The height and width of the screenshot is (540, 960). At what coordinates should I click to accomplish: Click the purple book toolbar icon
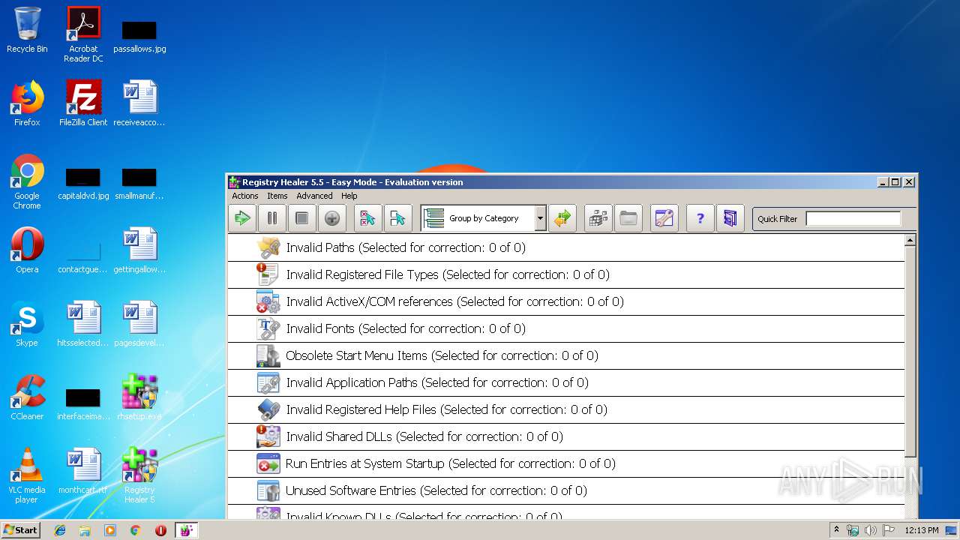point(730,218)
